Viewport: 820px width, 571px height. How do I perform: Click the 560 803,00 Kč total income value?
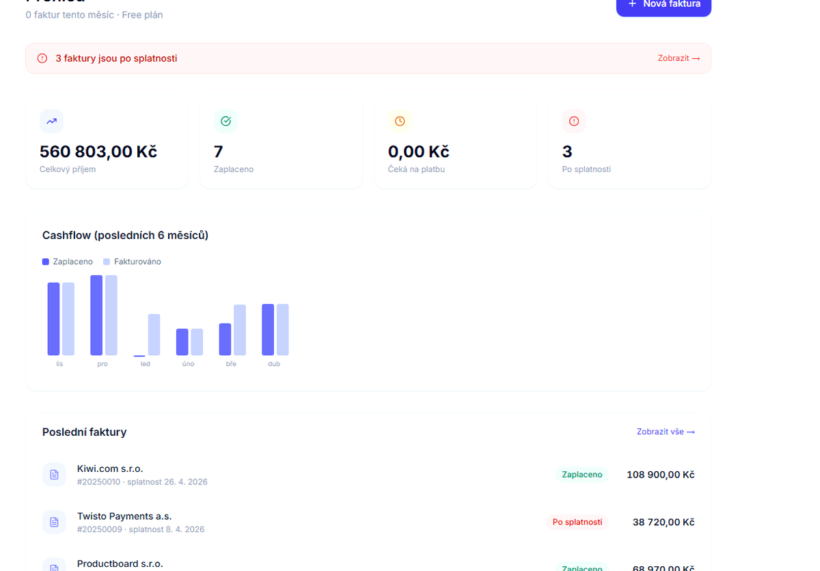point(98,152)
